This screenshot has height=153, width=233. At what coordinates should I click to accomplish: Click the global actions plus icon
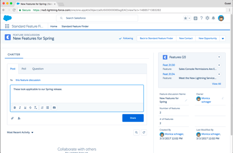(x=195, y=18)
